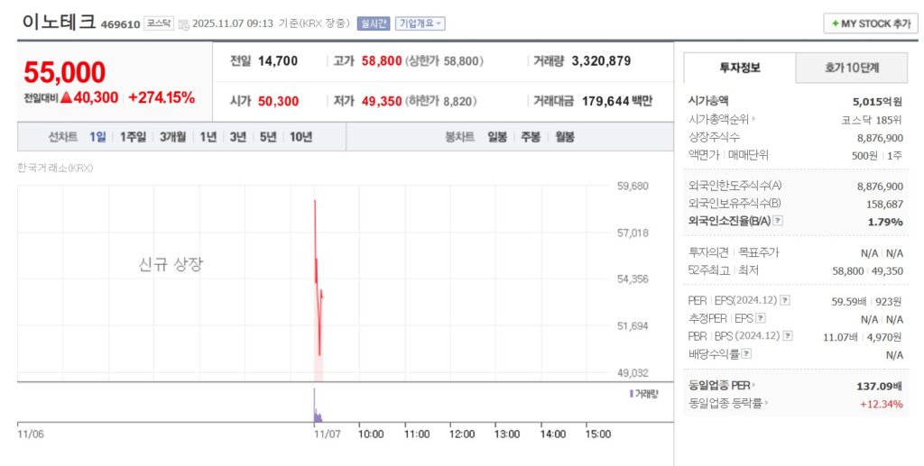Open the 기업개요 dropdown
The height and width of the screenshot is (466, 924).
pos(420,23)
